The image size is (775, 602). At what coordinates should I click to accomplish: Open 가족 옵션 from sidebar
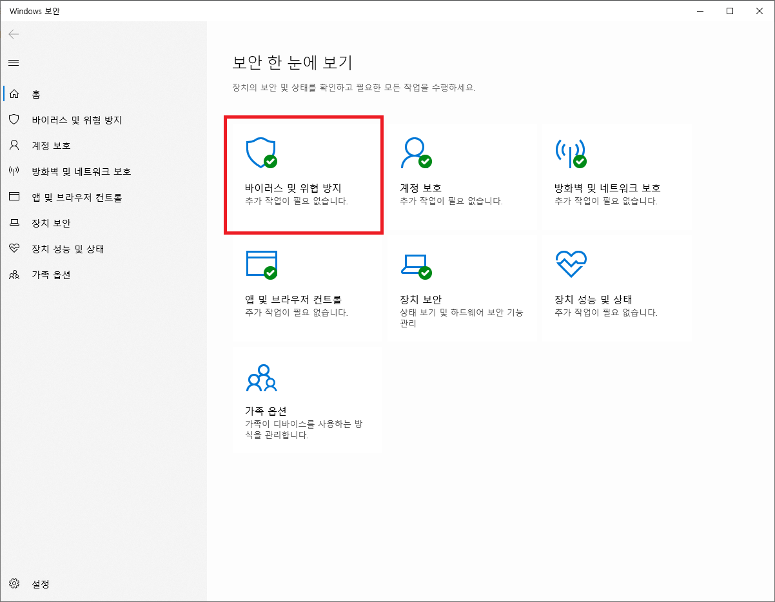pyautogui.click(x=103, y=275)
